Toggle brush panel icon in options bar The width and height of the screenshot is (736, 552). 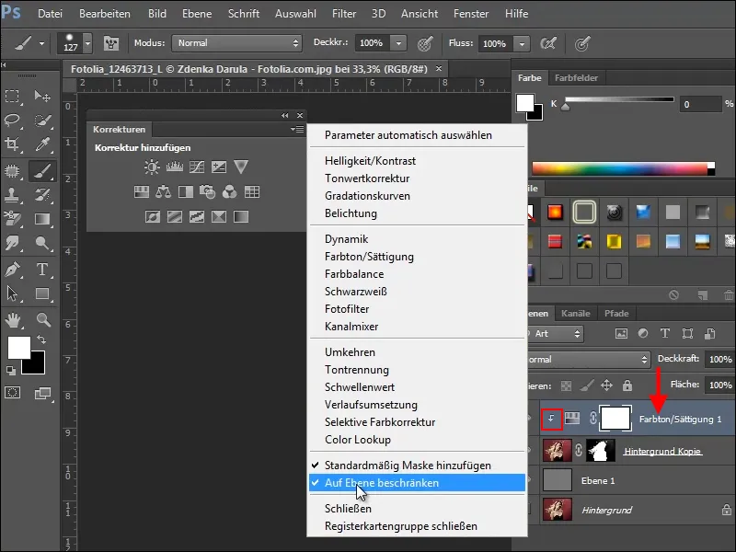(111, 43)
